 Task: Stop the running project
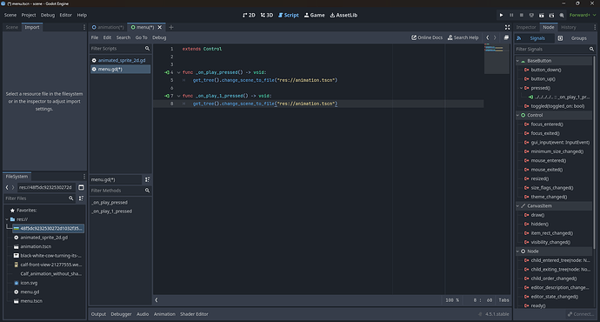tap(521, 15)
